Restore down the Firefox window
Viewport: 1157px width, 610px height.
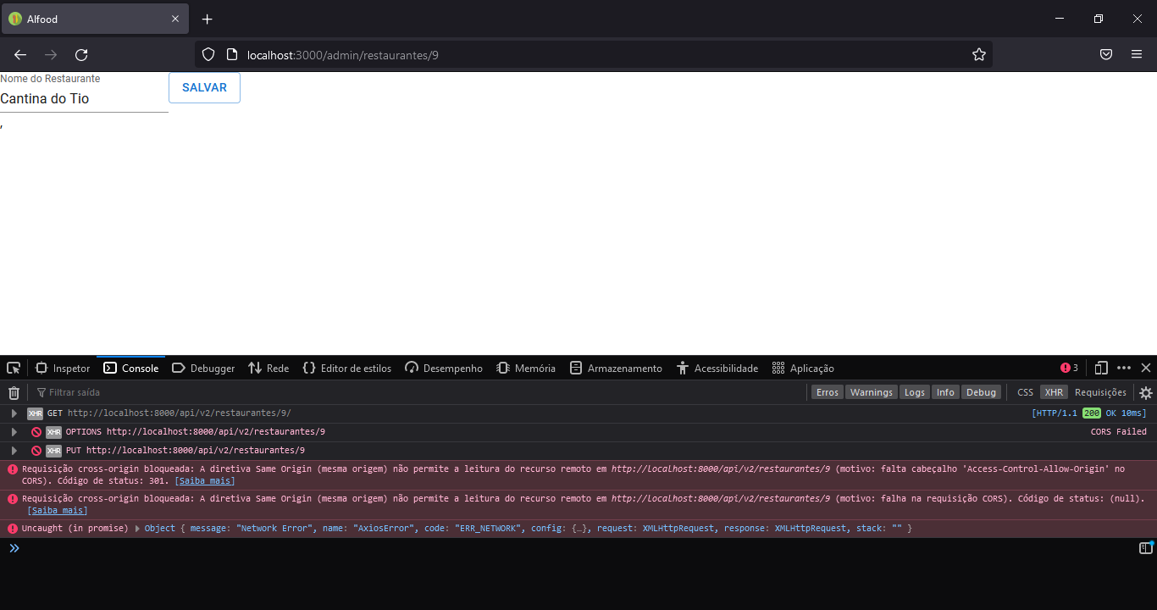click(x=1099, y=19)
